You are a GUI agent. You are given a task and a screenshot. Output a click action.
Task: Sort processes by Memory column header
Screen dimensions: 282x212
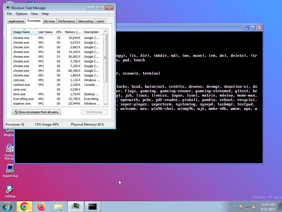pos(73,32)
